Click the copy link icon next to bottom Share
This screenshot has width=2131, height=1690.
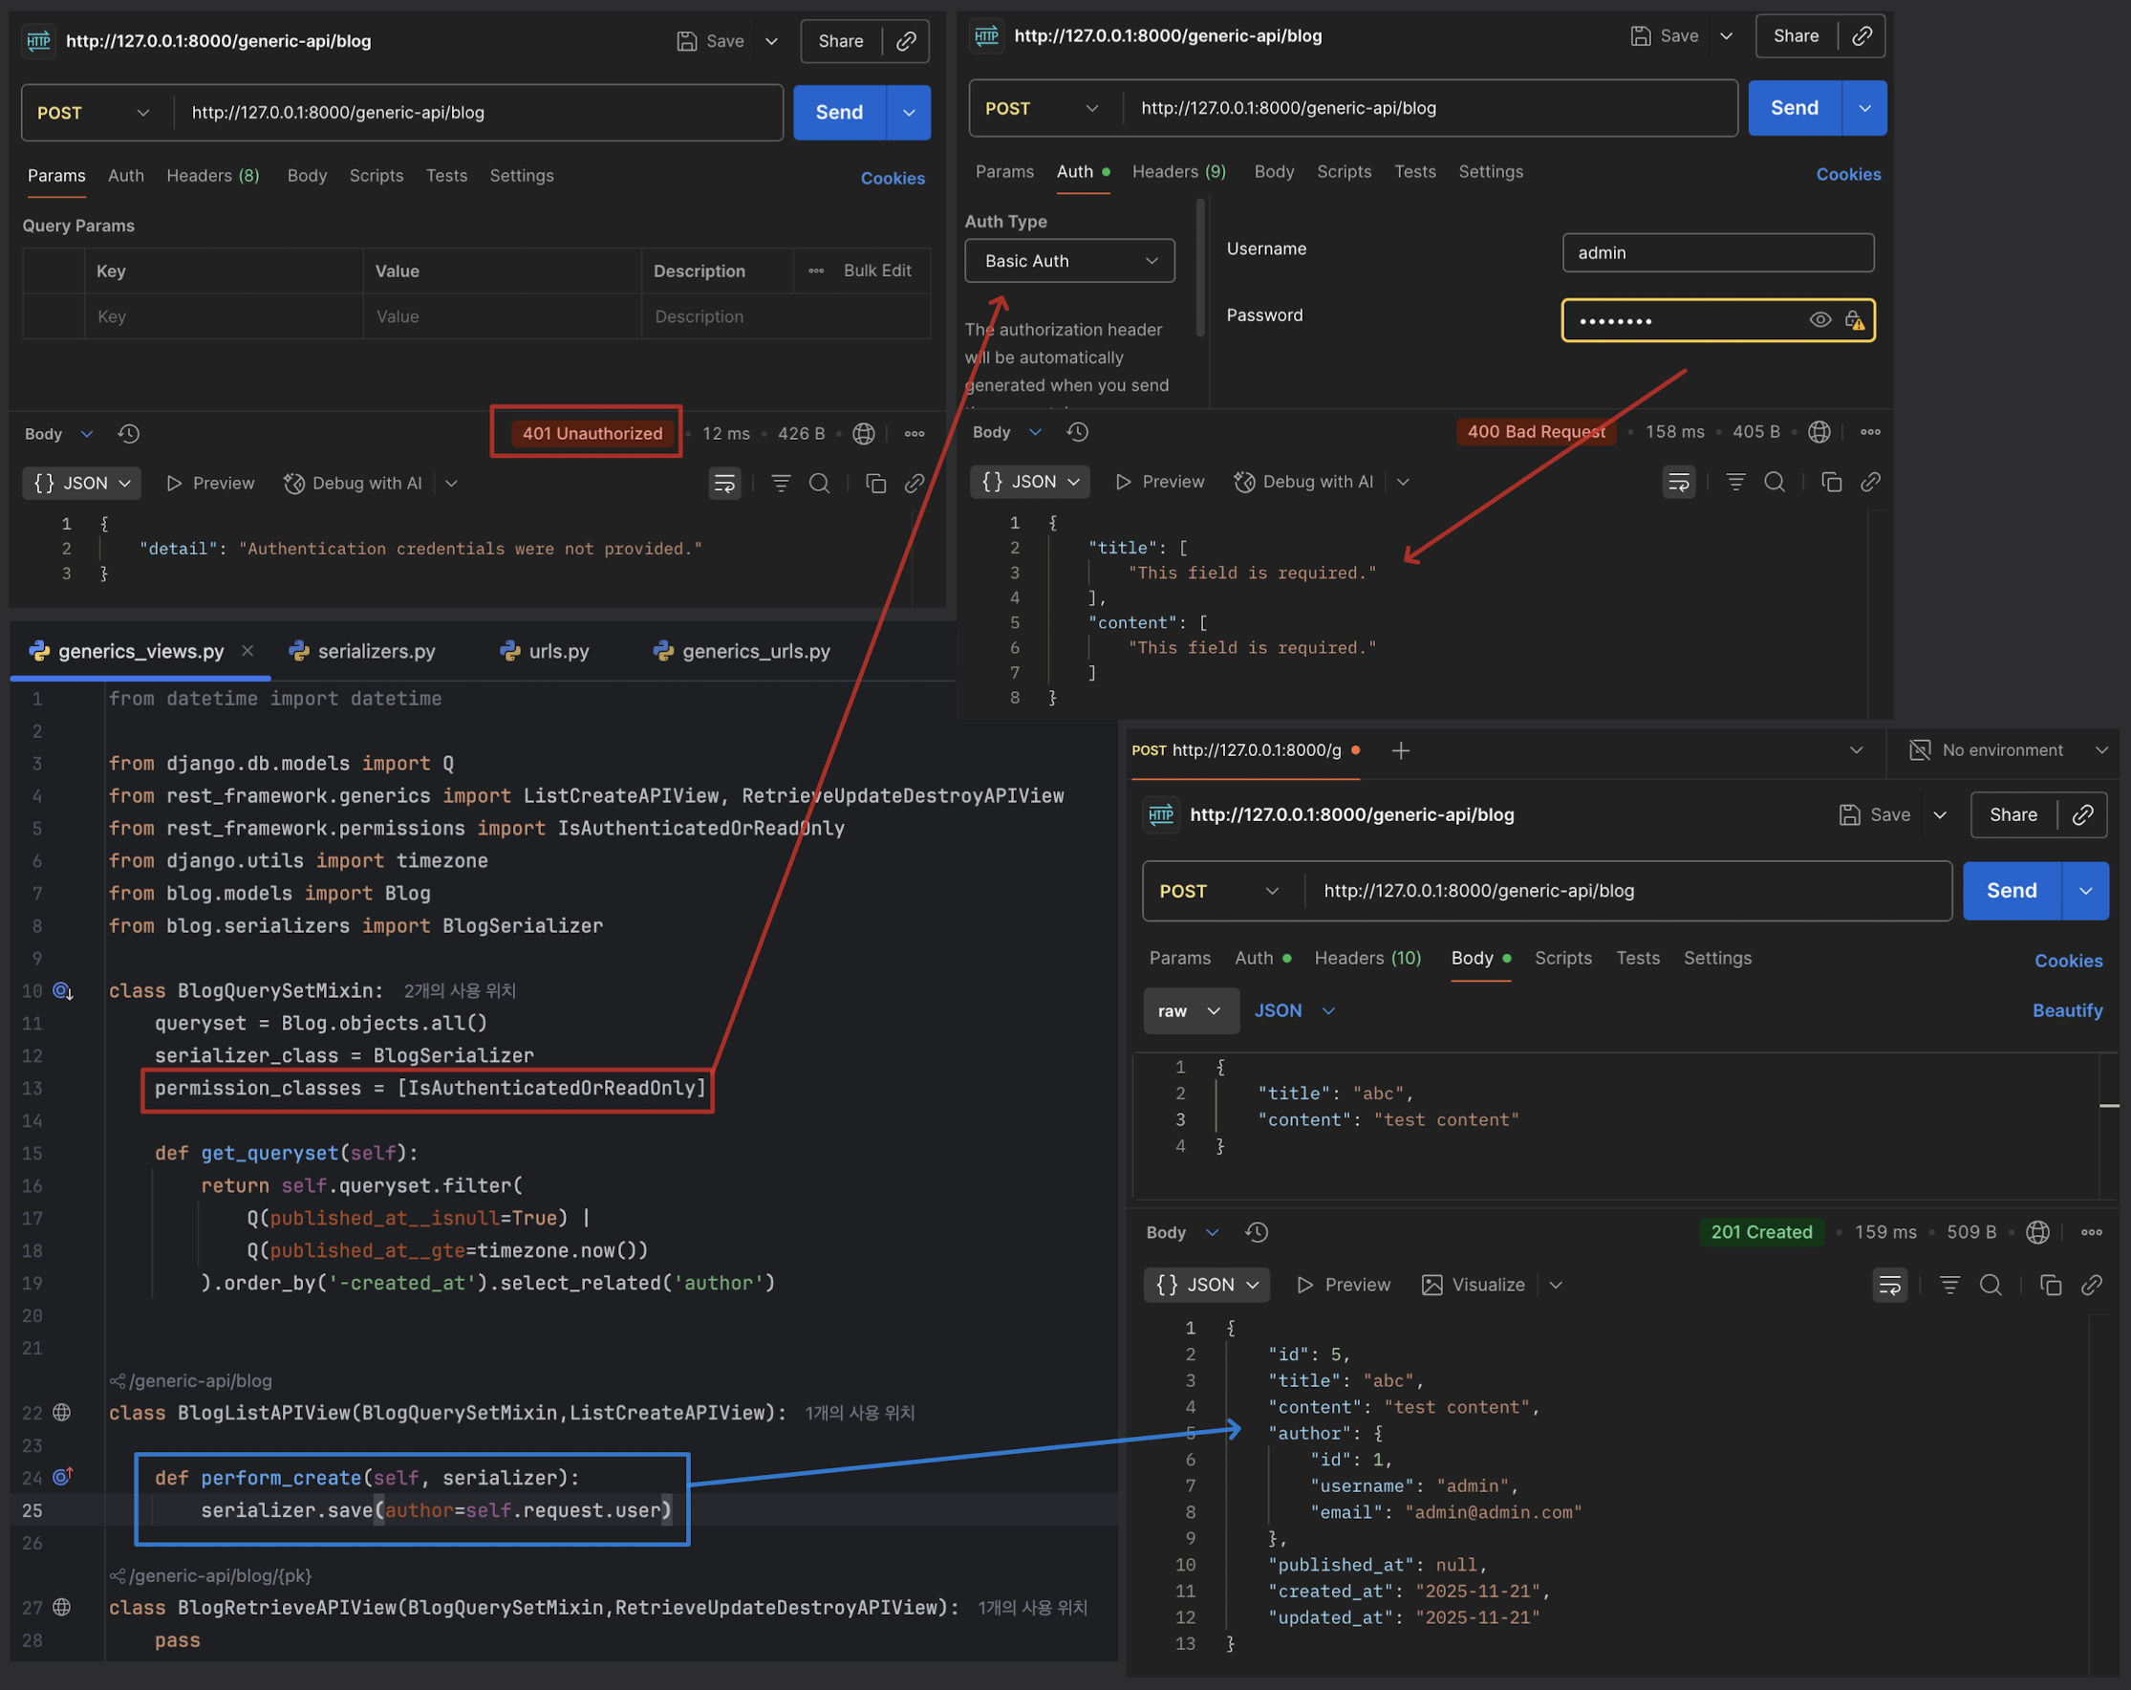tap(2082, 814)
